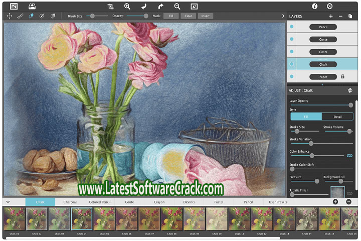Viewport: 361px width, 241px height.
Task: Collapse the presets panel with chevron
Action: pyautogui.click(x=8, y=202)
